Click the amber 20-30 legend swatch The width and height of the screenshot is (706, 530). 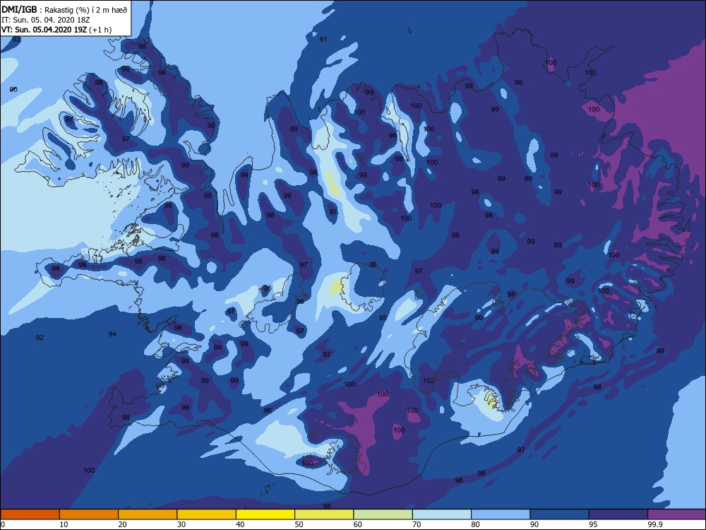point(148,514)
